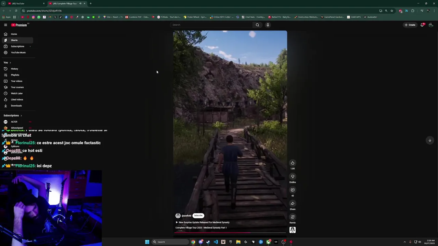Open the YouTube account avatar menu
The image size is (438, 246).
point(431,25)
